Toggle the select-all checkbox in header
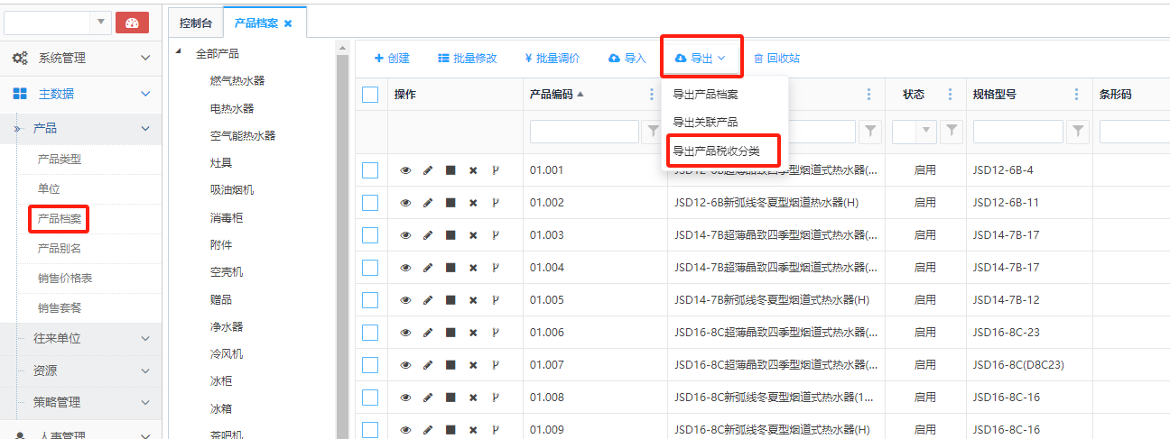This screenshot has width=1170, height=439. (x=370, y=95)
